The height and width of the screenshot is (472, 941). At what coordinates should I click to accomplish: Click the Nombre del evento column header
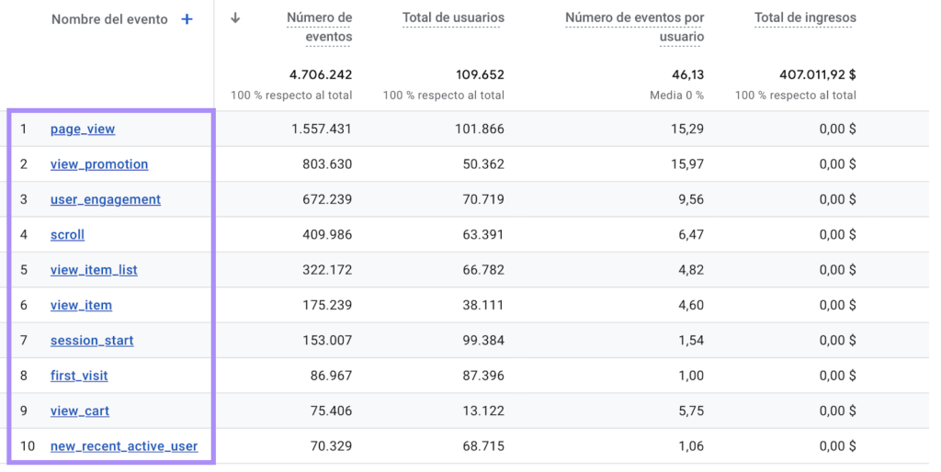108,19
